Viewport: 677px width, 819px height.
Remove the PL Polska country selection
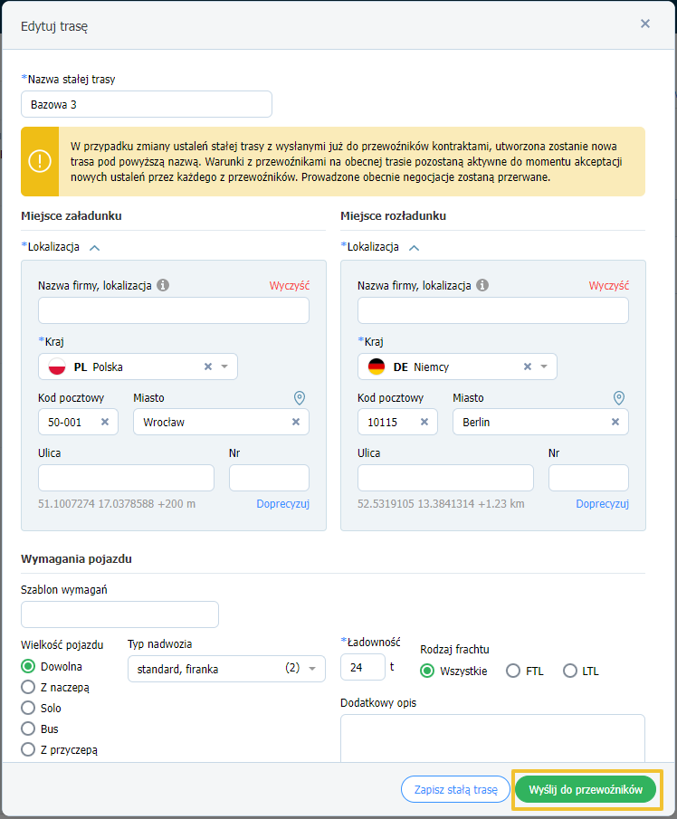point(208,367)
